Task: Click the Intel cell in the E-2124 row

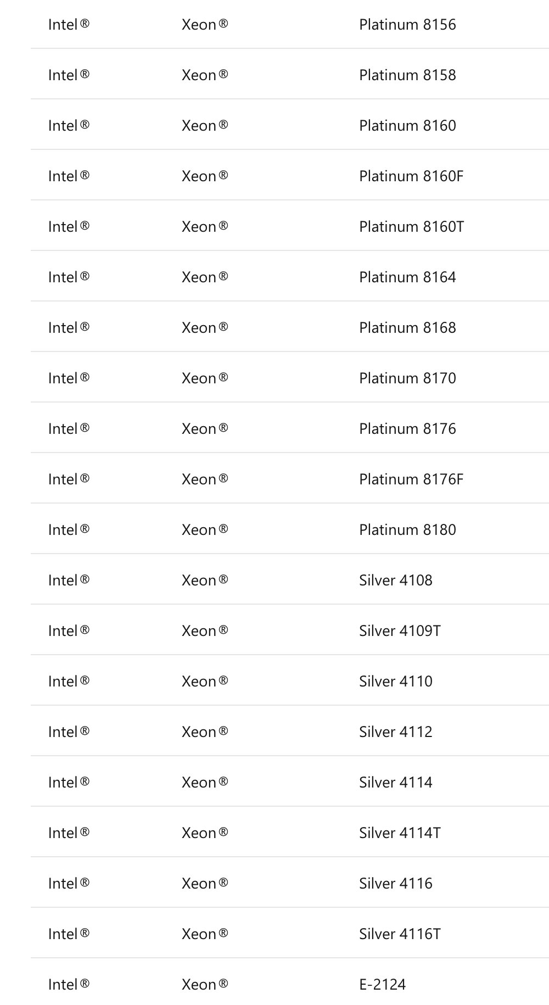Action: click(69, 985)
